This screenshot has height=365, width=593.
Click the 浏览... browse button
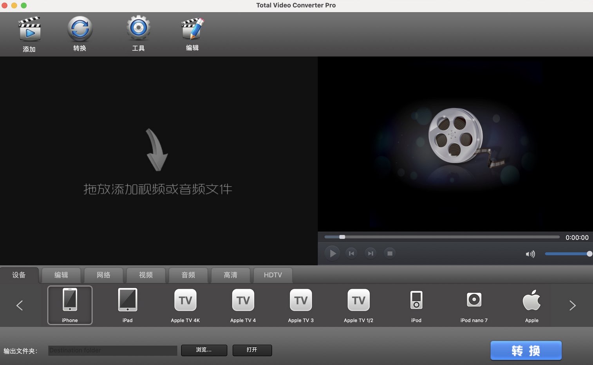point(204,350)
